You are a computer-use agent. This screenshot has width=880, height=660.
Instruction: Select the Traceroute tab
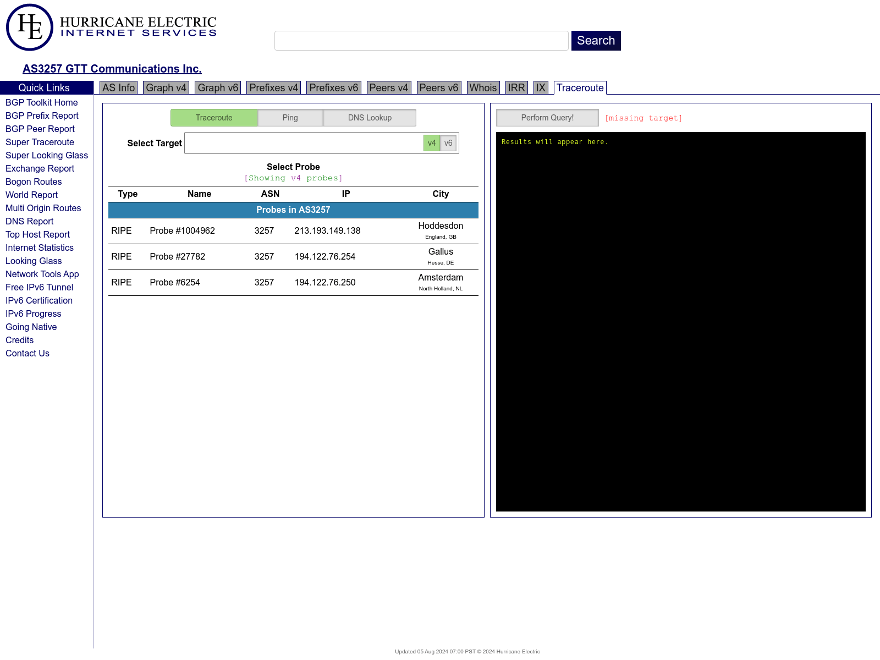(580, 88)
